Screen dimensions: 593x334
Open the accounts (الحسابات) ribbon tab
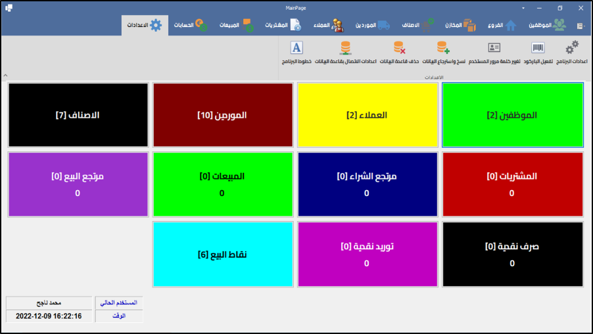click(191, 25)
